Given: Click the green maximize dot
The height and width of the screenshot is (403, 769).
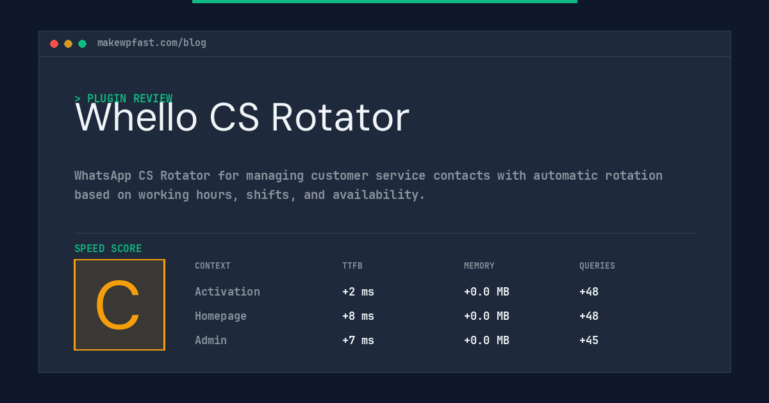Looking at the screenshot, I should (82, 43).
